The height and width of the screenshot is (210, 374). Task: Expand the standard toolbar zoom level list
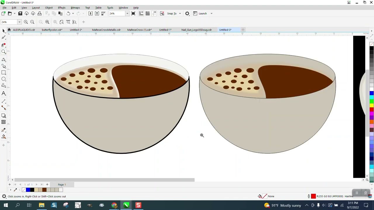127,13
